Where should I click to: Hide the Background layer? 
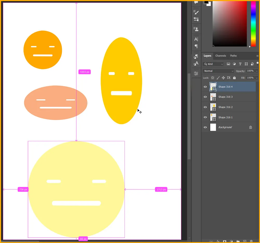205,127
